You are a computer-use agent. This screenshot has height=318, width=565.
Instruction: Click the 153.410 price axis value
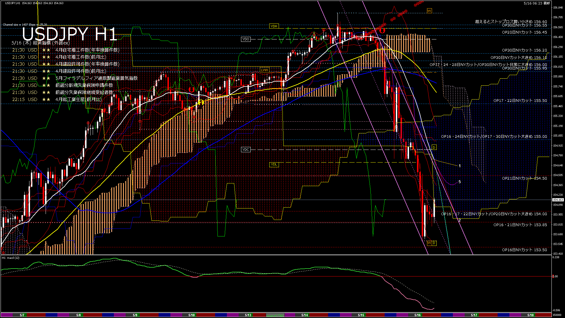[x=558, y=254]
